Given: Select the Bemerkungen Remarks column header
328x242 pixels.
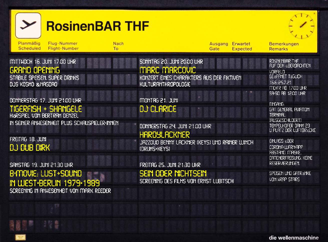Looking at the screenshot, I should pyautogui.click(x=284, y=46).
